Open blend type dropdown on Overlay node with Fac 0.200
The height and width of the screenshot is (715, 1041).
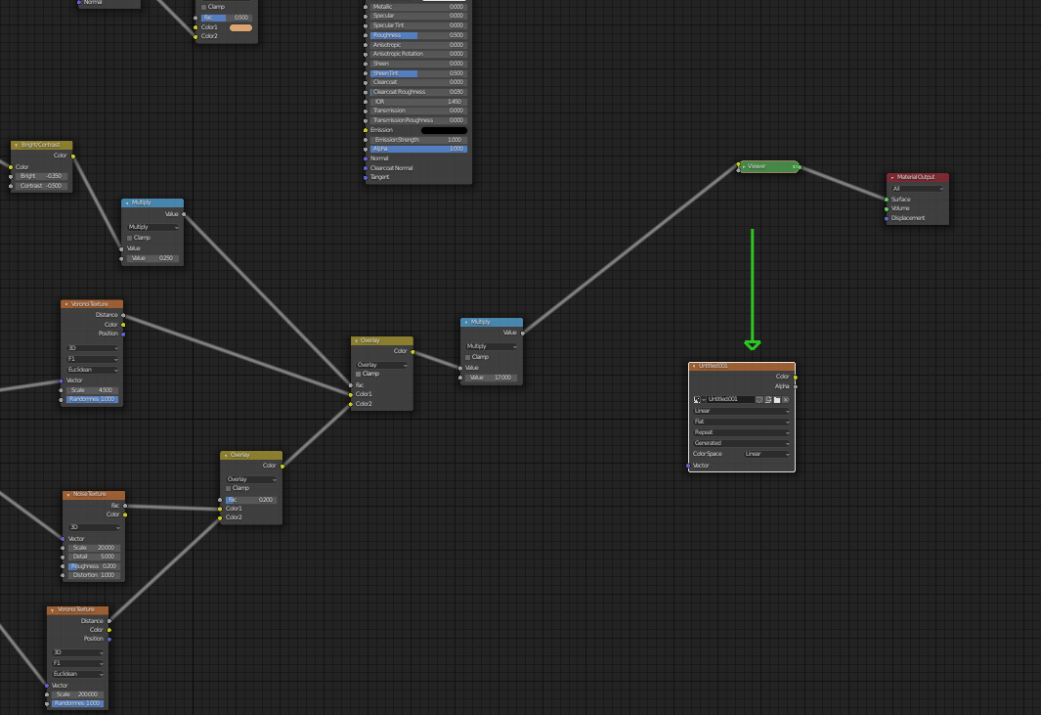(251, 479)
